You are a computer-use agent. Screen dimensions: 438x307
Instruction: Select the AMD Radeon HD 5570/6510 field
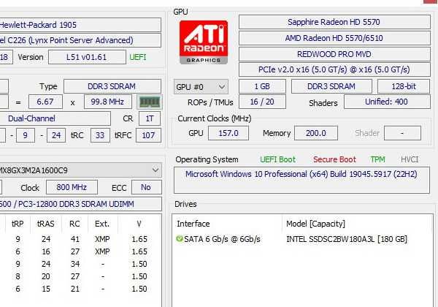pyautogui.click(x=334, y=38)
